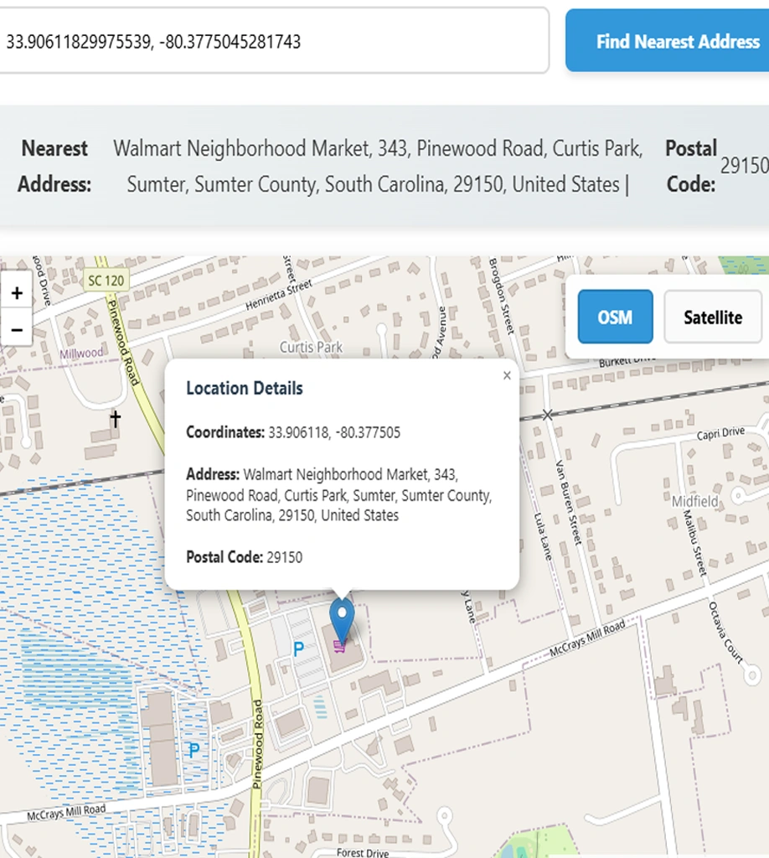
Task: Click the parking icon west of Pinewood Road
Action: tap(194, 750)
